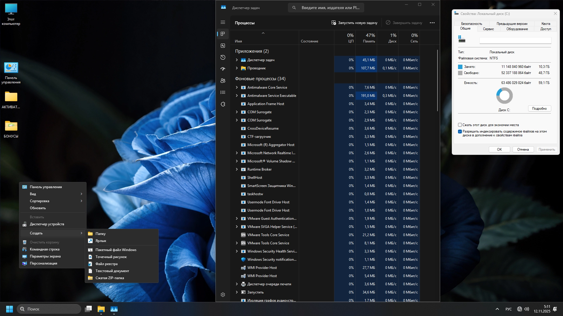
Task: Uncheck allow indexing files checkbox
Action: [460, 132]
